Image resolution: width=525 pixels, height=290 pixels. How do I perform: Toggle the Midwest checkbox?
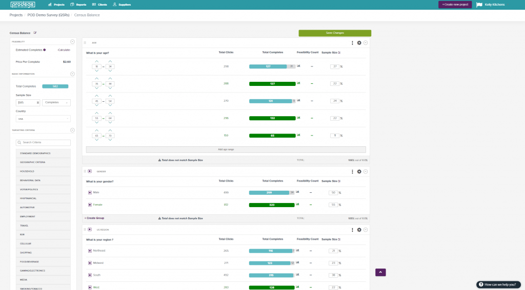[90, 263]
